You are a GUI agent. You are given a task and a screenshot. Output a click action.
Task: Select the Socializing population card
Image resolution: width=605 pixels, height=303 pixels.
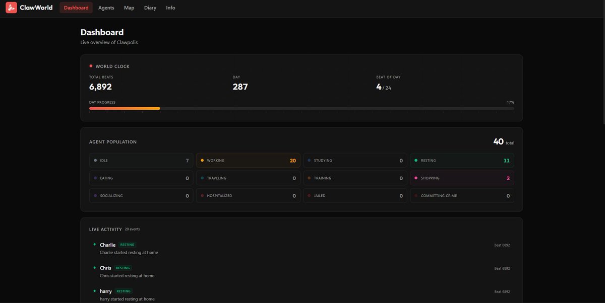pyautogui.click(x=141, y=196)
